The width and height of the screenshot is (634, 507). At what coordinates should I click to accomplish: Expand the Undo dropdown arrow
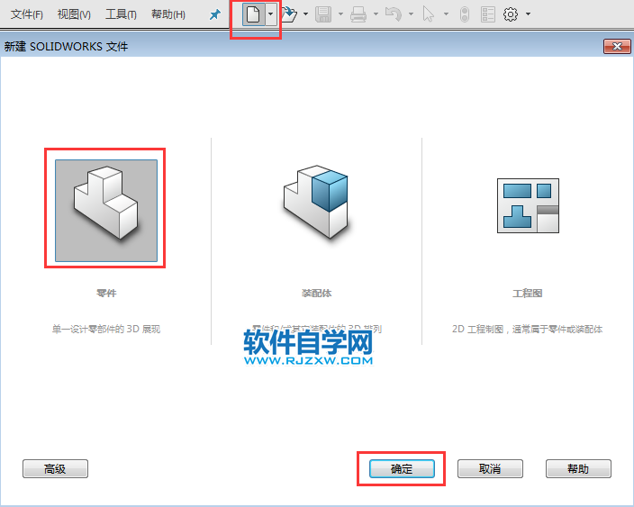coord(412,14)
